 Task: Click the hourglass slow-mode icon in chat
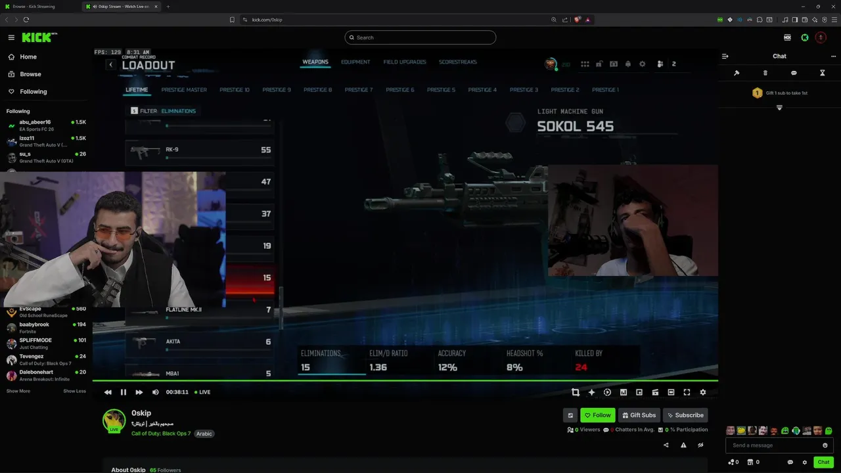(822, 73)
